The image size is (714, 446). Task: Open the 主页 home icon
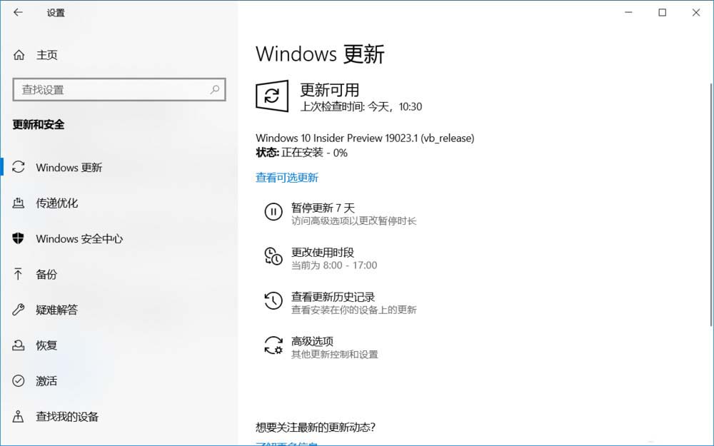pos(19,55)
